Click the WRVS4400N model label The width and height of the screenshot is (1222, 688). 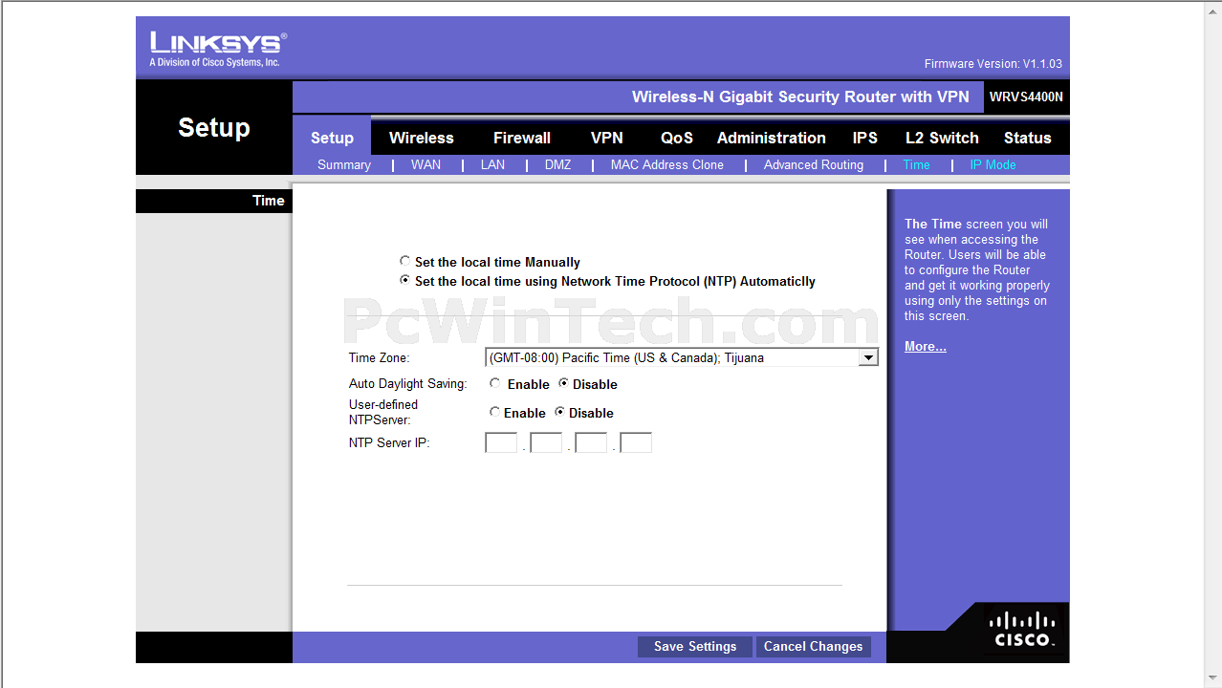point(1026,97)
